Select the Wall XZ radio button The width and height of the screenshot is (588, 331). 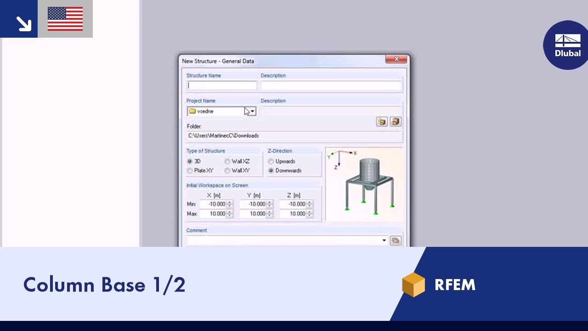tap(227, 161)
